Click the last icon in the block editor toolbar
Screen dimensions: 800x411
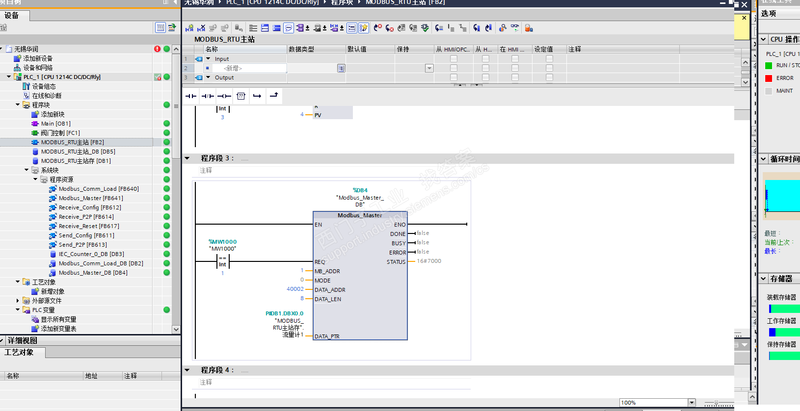point(529,28)
